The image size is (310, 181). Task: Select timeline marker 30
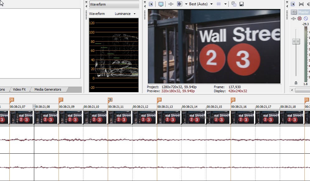[233, 100]
